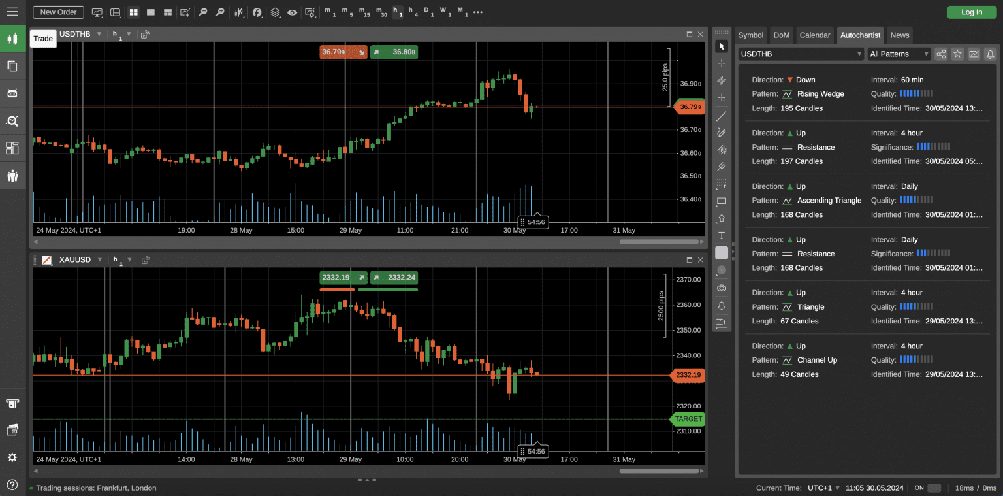Click the New Order button
The width and height of the screenshot is (1003, 496).
[58, 12]
